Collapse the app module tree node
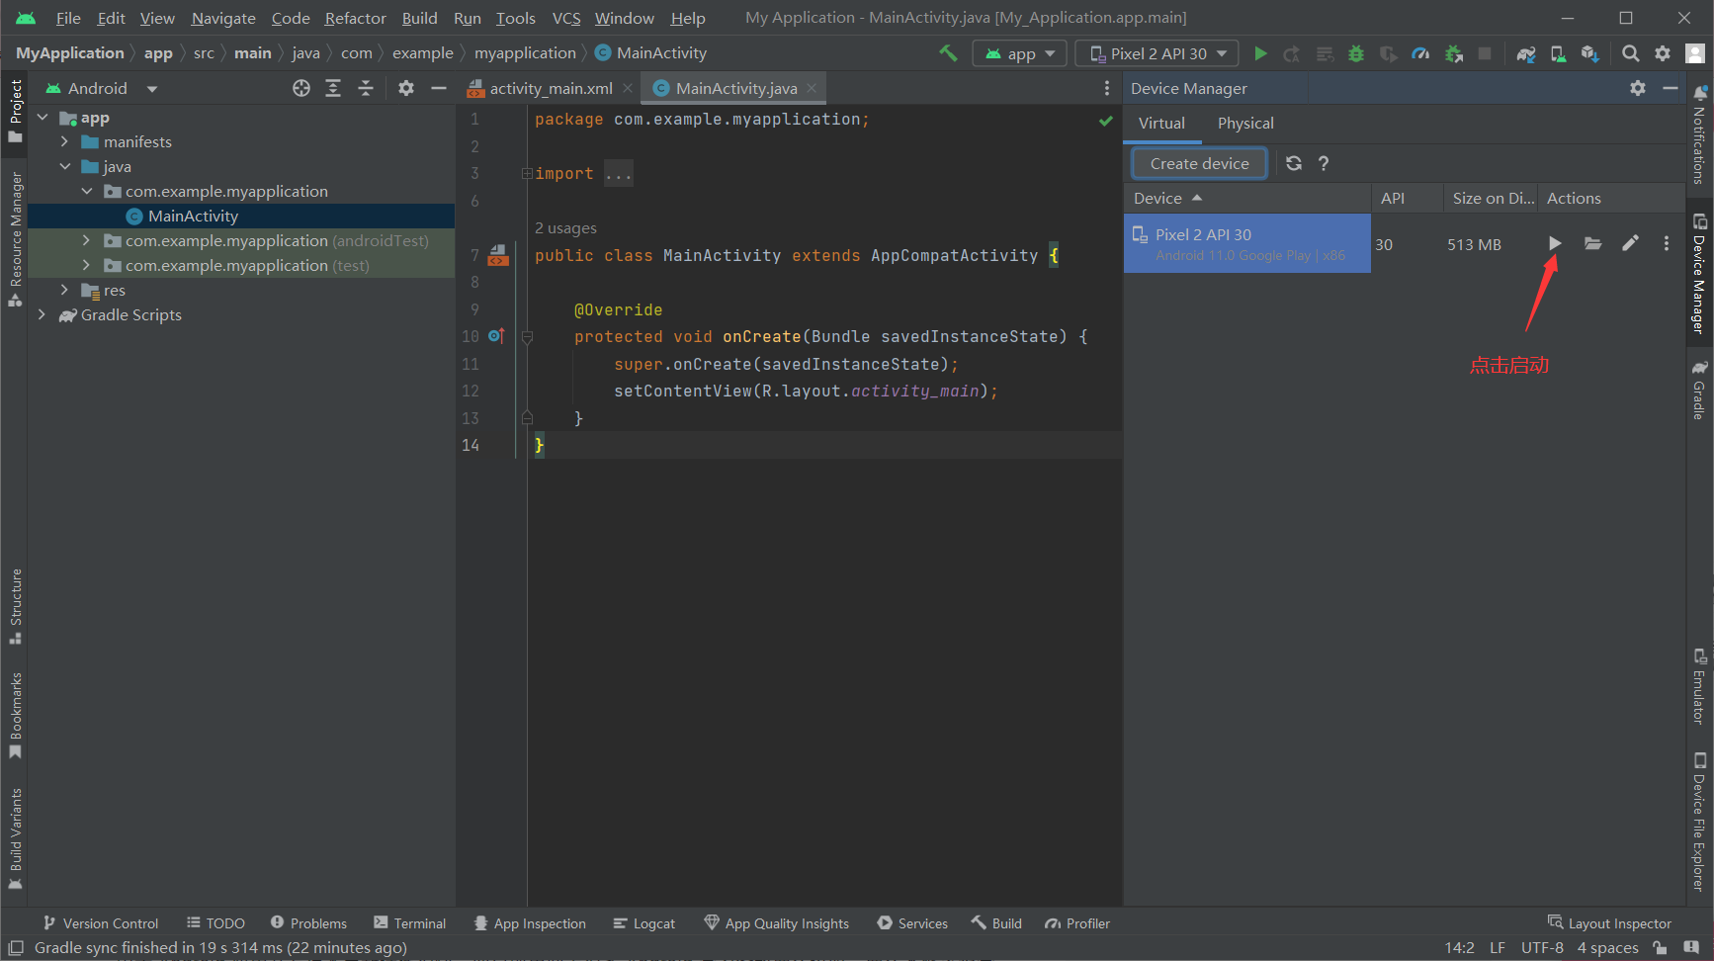The width and height of the screenshot is (1714, 961). coord(43,118)
